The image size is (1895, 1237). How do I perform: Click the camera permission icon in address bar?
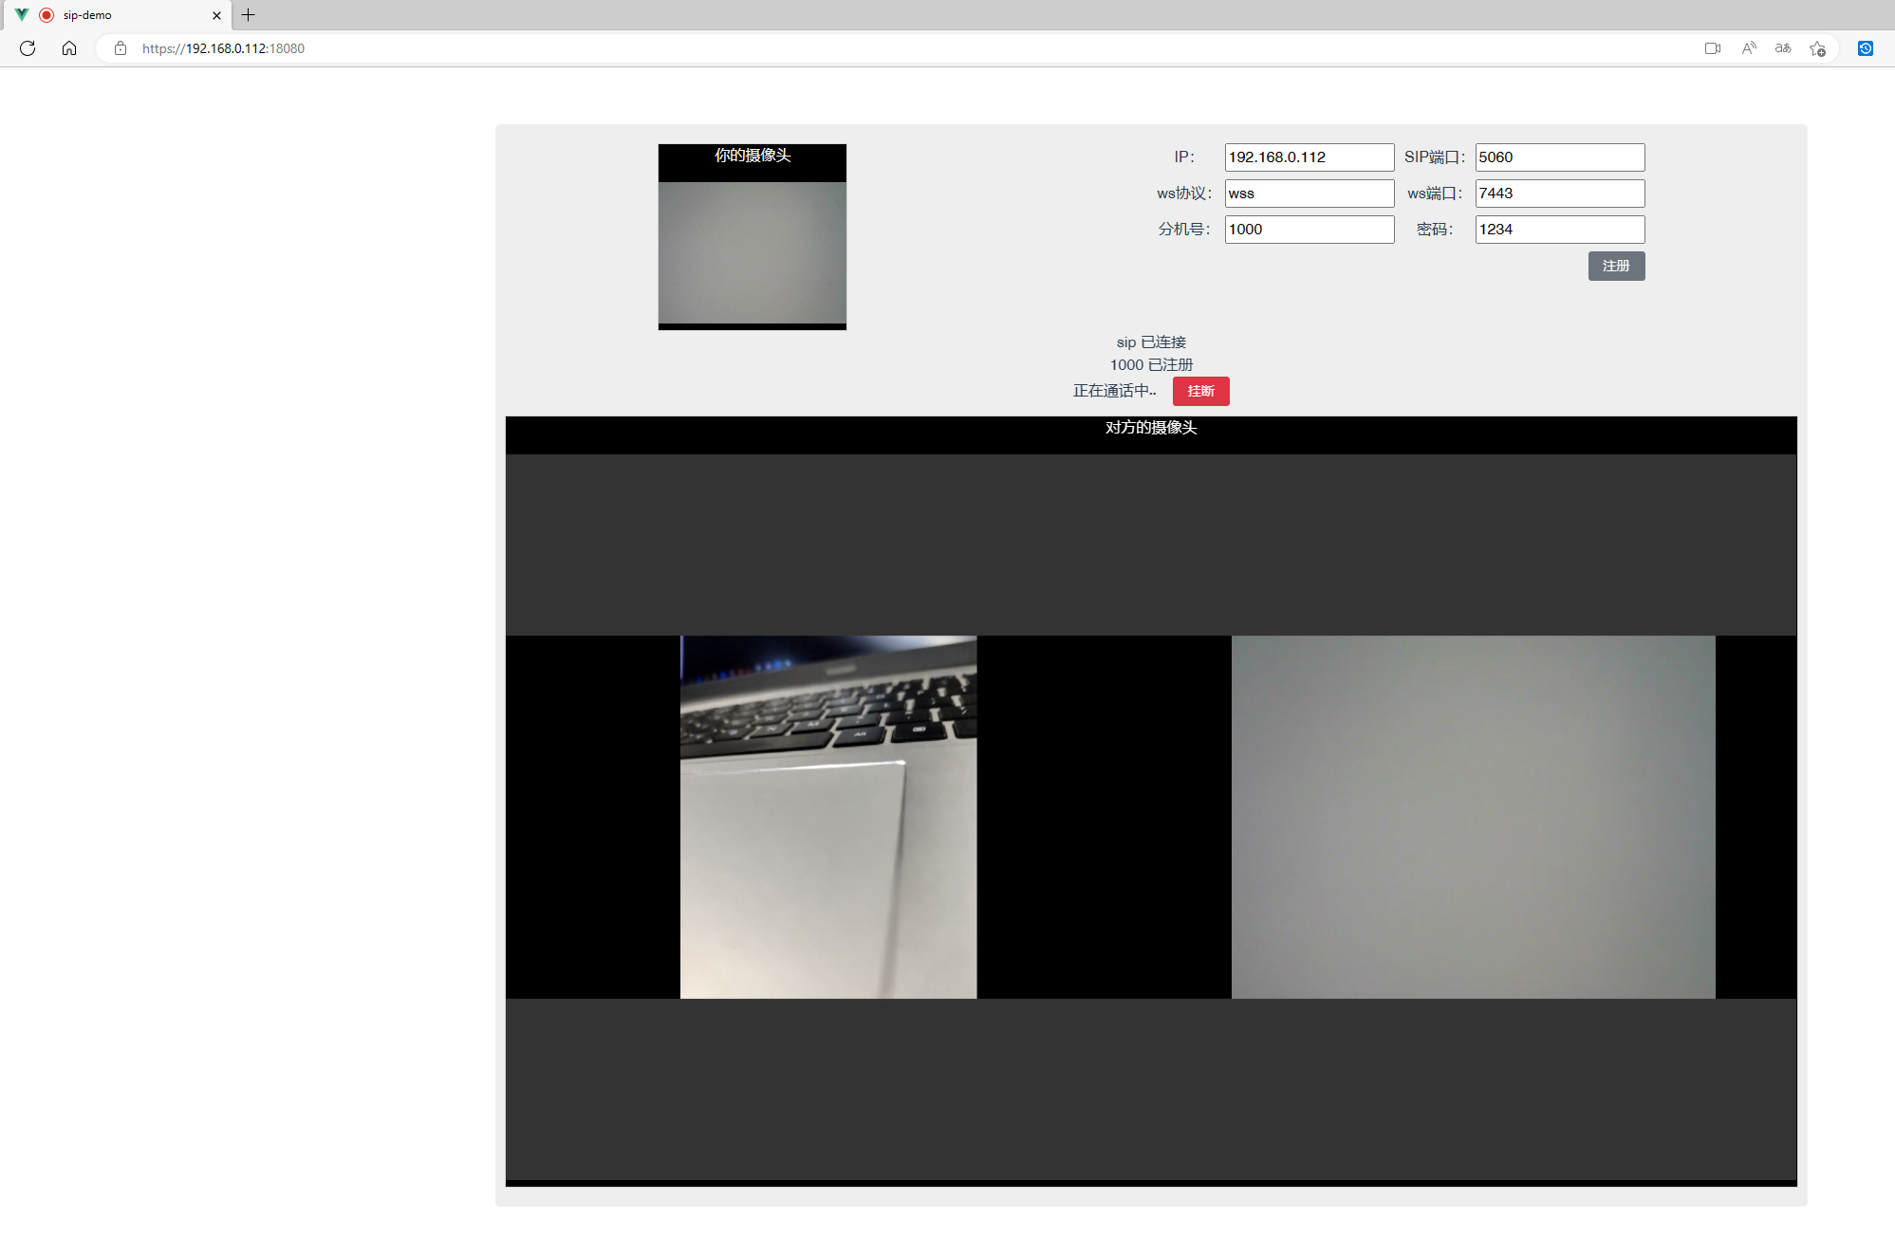point(1712,48)
